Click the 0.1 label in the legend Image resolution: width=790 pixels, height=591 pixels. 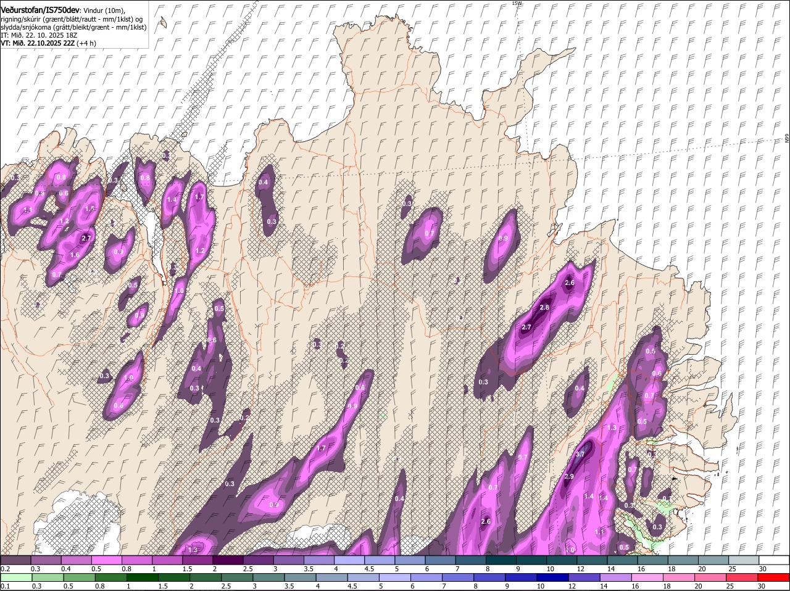click(x=5, y=586)
